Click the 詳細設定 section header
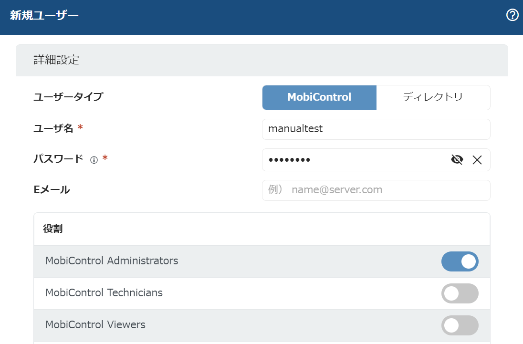Screen dimensions: 523x344 [x=262, y=60]
